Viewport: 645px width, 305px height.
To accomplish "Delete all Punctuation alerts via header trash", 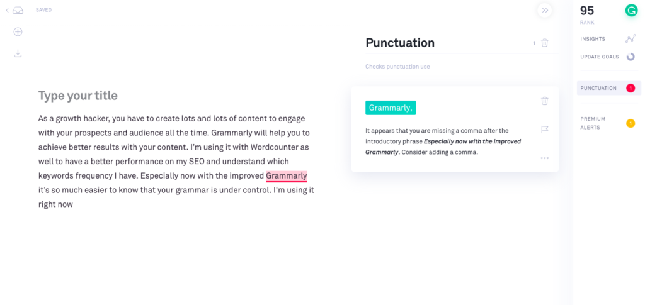I will 545,43.
